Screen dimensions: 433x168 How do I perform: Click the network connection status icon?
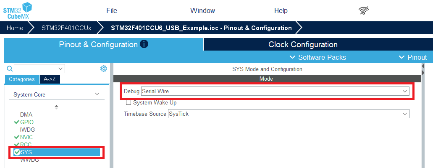click(x=364, y=11)
